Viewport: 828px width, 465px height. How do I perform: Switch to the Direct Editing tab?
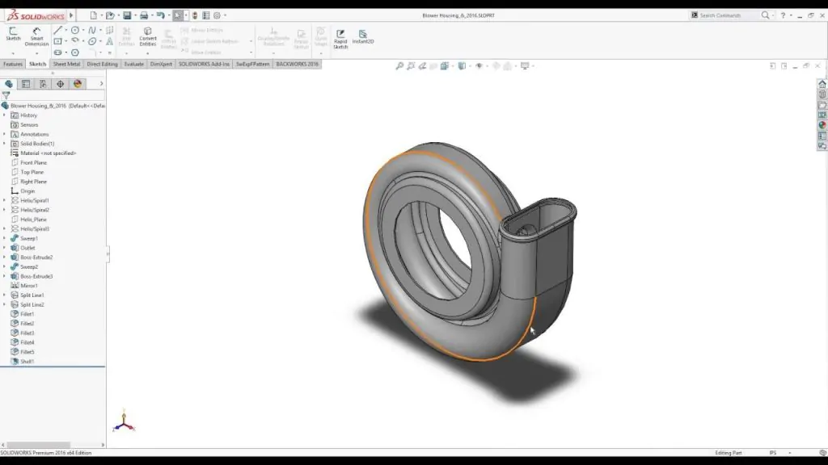(102, 64)
